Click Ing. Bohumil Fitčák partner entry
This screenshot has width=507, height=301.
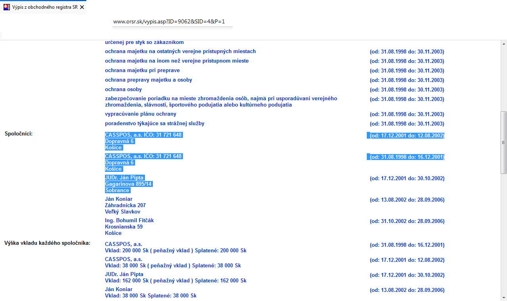130,220
